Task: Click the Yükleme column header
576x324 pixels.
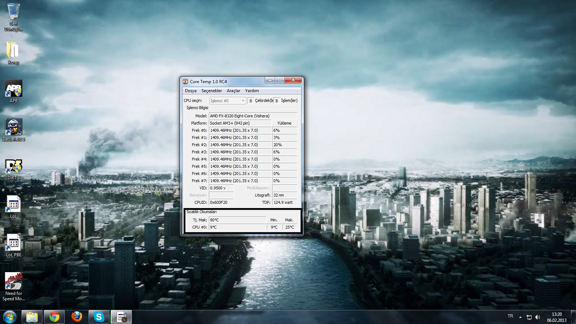Action: 284,123
